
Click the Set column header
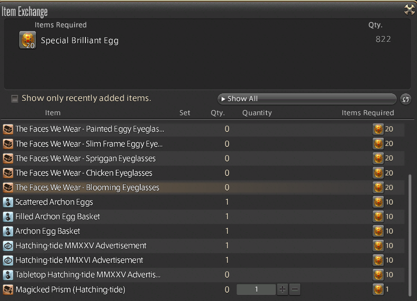185,113
